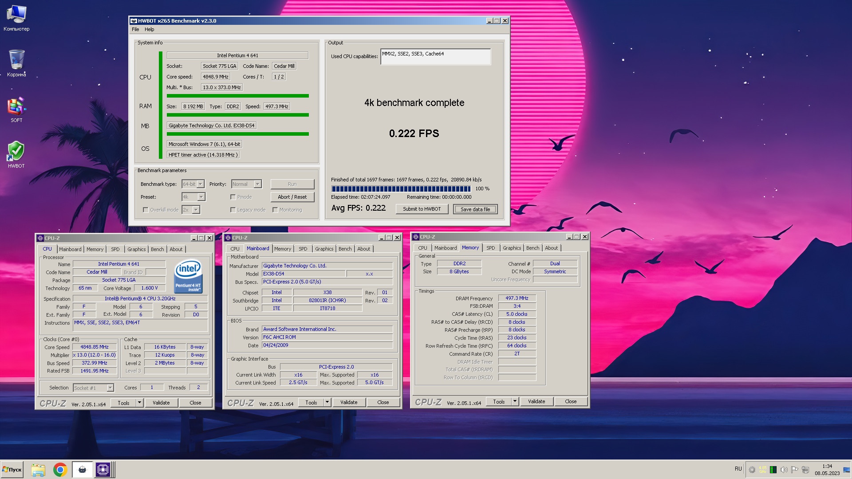Select the Graphics tab in right CPU-Z
The height and width of the screenshot is (479, 852).
(x=512, y=248)
